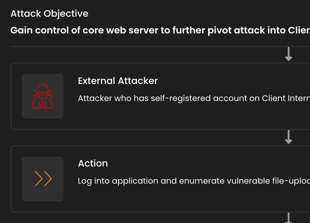The height and width of the screenshot is (223, 310).
Task: Click the word 'Attacker' starting the description
Action: click(x=95, y=98)
